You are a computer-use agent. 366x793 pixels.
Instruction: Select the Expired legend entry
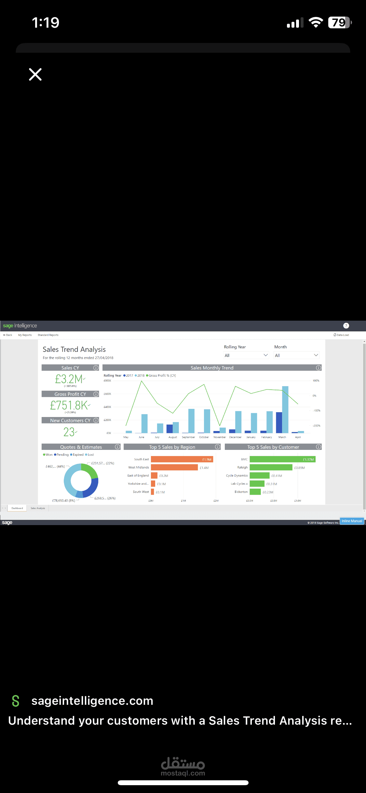point(77,455)
